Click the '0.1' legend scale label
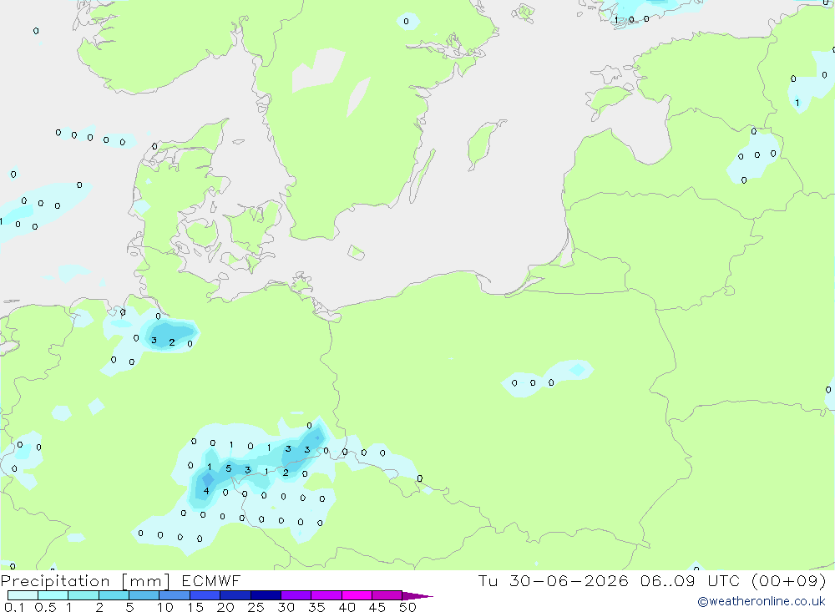 [14, 607]
